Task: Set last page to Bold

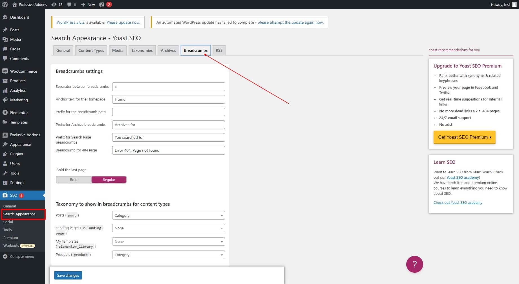Action: point(74,180)
